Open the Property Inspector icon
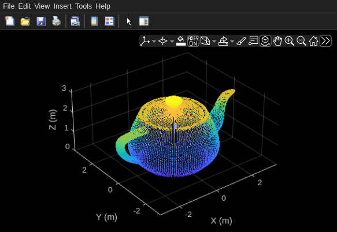Screen dimensions: 337x232 [x=144, y=21]
